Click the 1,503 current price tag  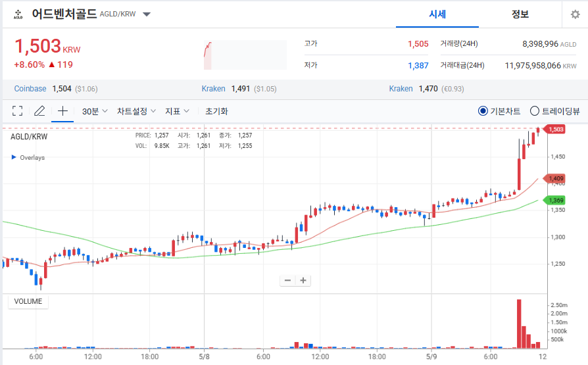(x=554, y=130)
